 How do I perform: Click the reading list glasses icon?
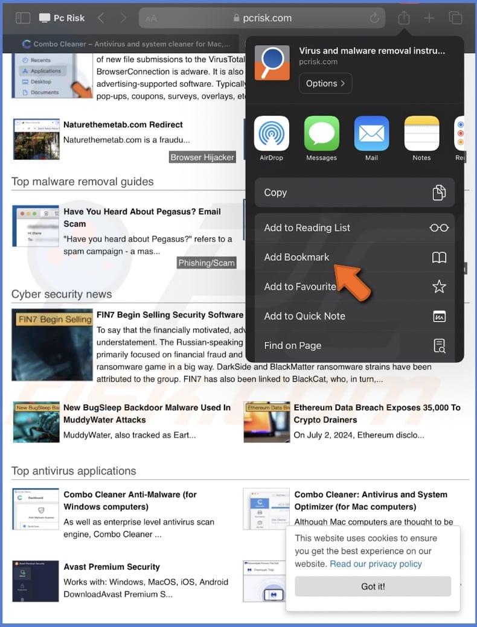coord(439,228)
